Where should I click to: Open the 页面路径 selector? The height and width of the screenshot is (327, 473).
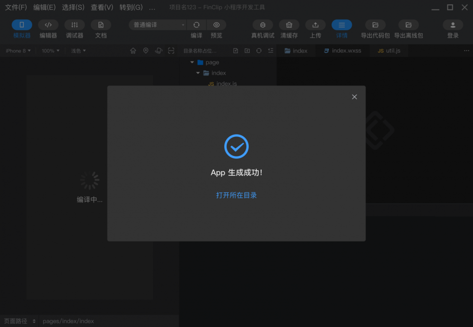(x=19, y=321)
